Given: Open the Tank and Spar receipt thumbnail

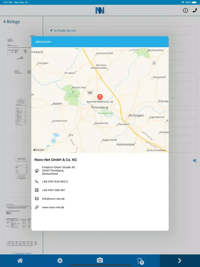Looking at the screenshot, I should (x=21, y=168).
